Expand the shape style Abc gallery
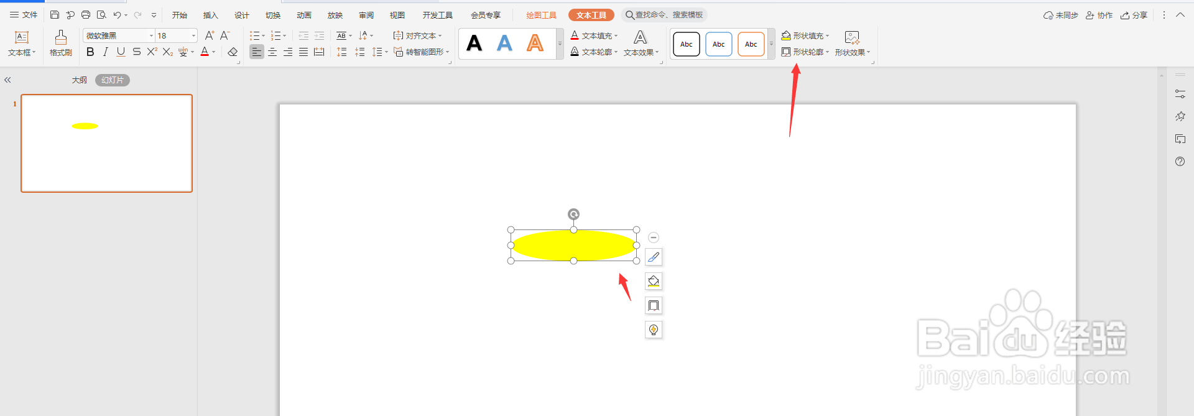1194x416 pixels. pyautogui.click(x=771, y=44)
